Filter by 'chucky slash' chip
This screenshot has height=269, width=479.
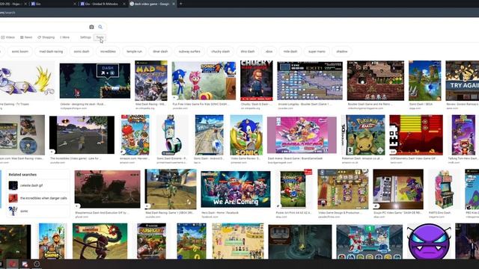(220, 52)
